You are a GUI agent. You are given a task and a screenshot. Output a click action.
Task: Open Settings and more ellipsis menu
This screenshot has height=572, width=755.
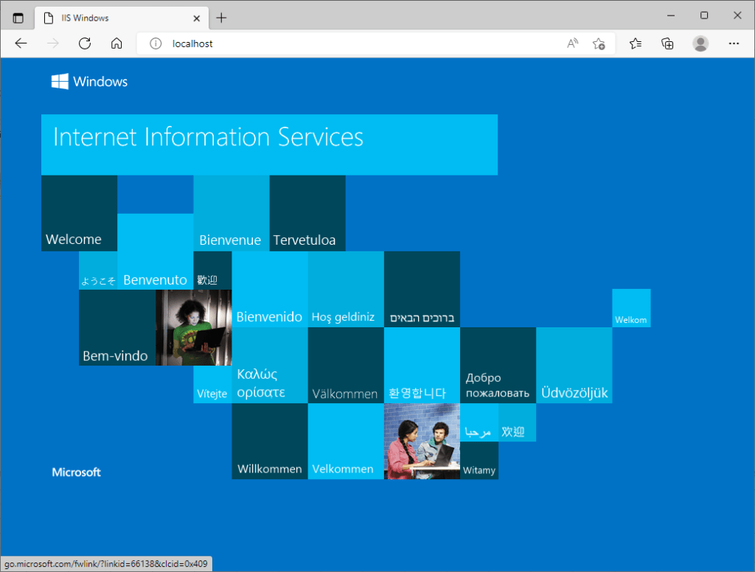[734, 43]
